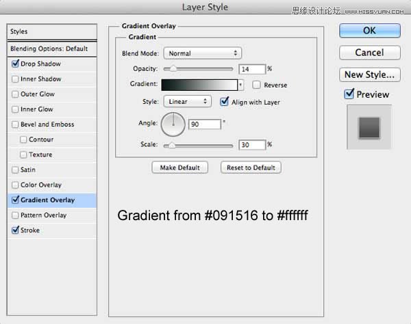Viewport: 411px width, 324px height.
Task: Click the Opacity slider handle
Action: click(173, 69)
